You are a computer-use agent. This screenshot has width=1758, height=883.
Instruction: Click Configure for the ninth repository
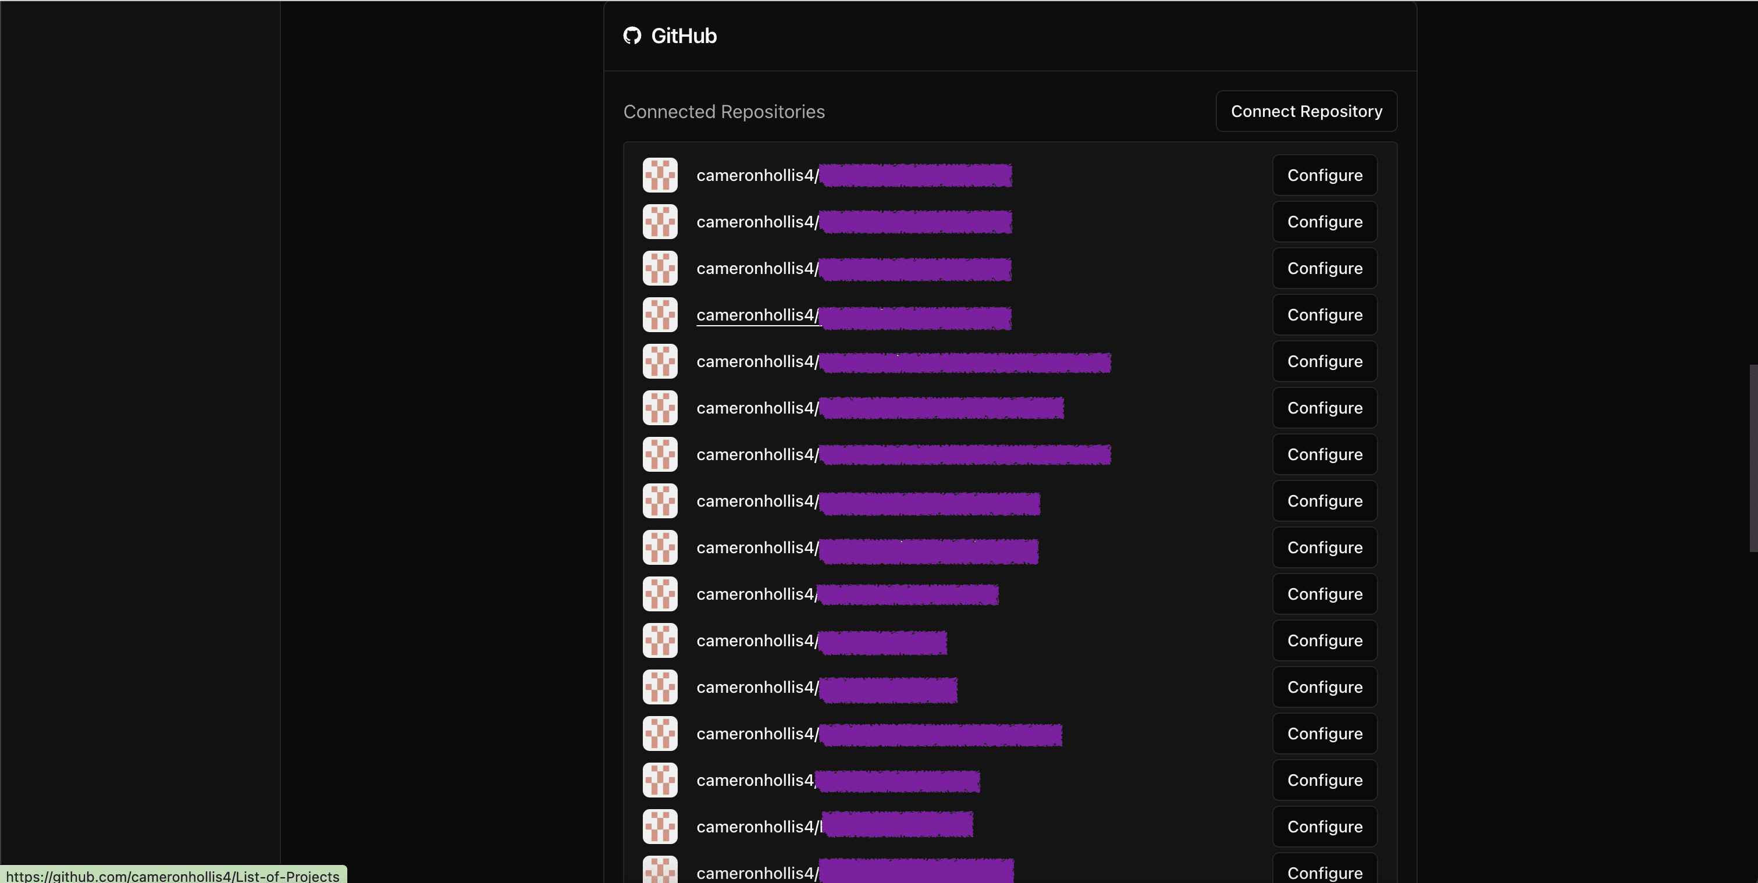tap(1325, 546)
